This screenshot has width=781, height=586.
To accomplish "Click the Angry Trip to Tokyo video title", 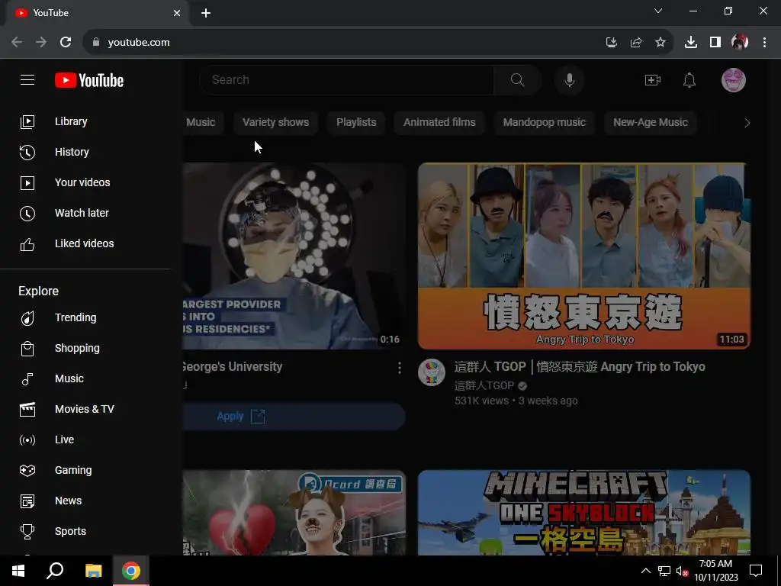I will (580, 367).
